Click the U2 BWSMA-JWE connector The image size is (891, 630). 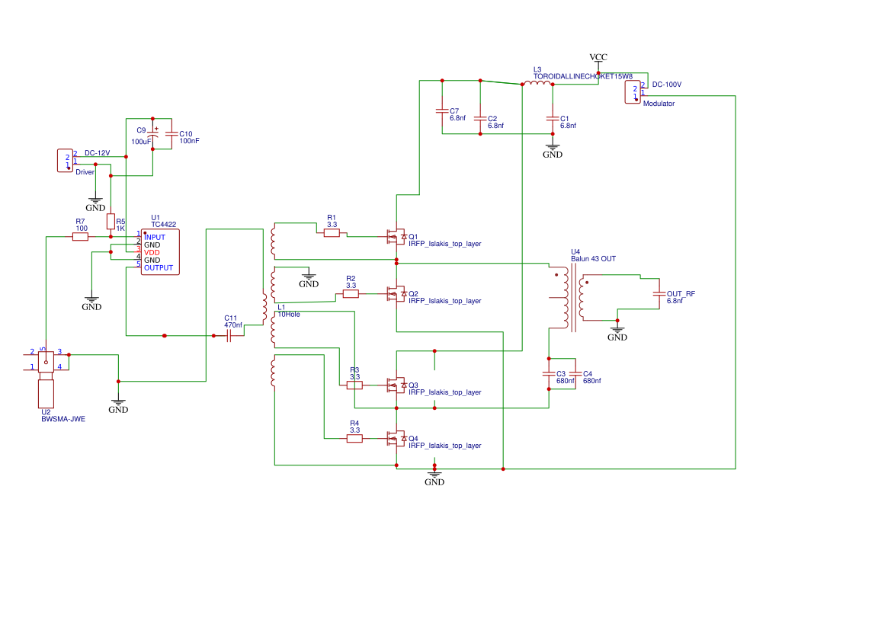pyautogui.click(x=46, y=379)
